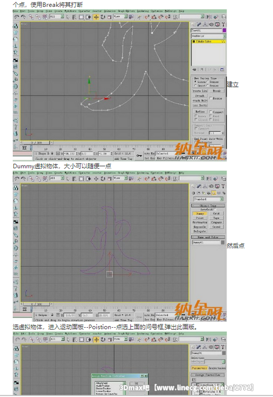
Task: Select Move tool in Dummy screenshot toolbar
Action: coord(96,179)
